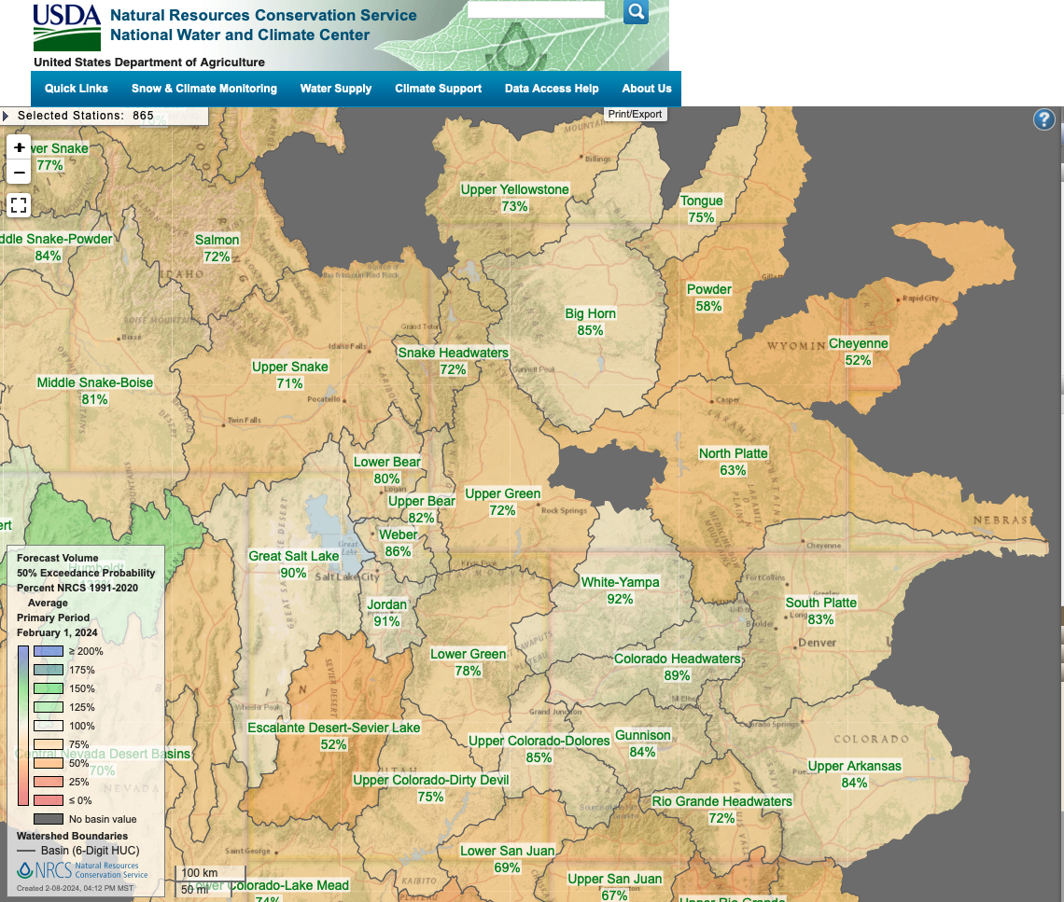Click inside the search text field
Image resolution: width=1064 pixels, height=902 pixels.
tap(536, 10)
